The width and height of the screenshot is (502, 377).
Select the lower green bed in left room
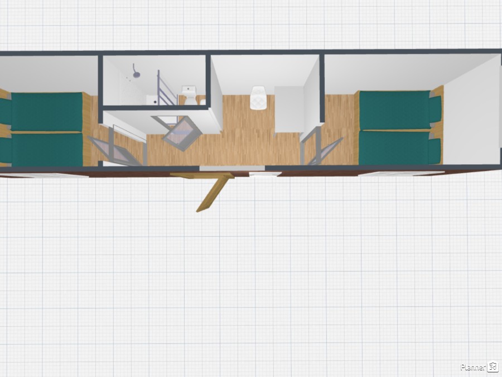coord(47,149)
